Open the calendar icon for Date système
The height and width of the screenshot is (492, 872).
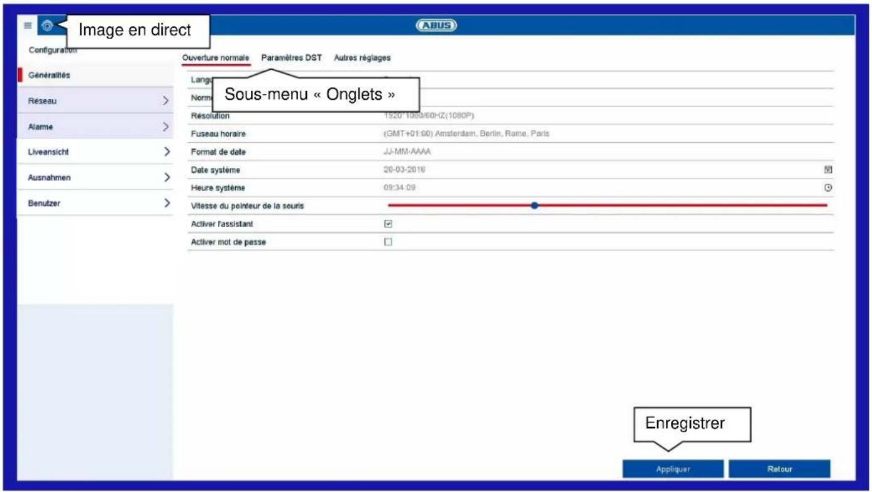click(x=828, y=170)
